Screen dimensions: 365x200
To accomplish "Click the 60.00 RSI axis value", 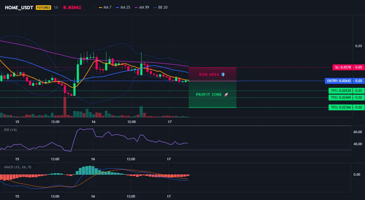I will [x=358, y=132].
